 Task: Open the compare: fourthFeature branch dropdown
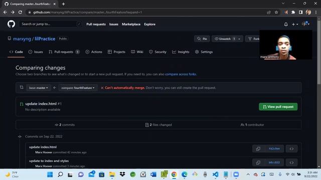(78, 88)
